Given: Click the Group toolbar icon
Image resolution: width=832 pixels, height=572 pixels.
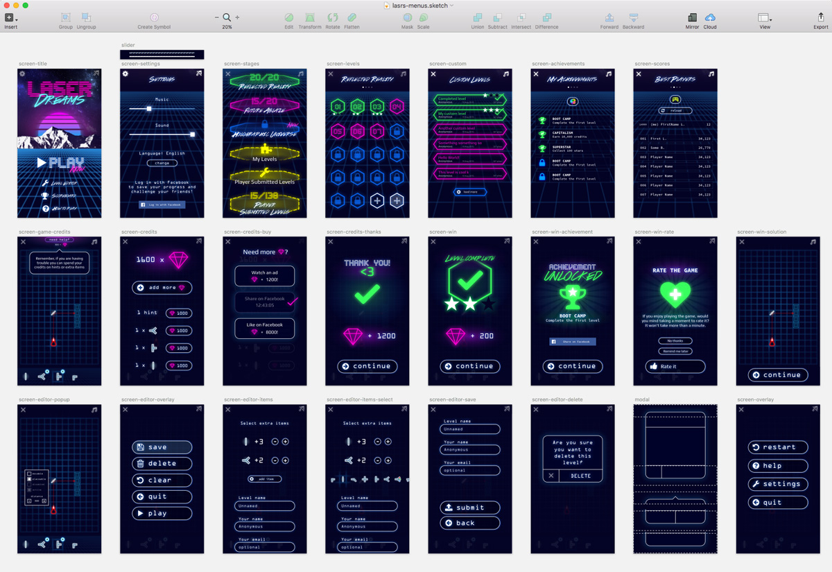Looking at the screenshot, I should coord(65,17).
